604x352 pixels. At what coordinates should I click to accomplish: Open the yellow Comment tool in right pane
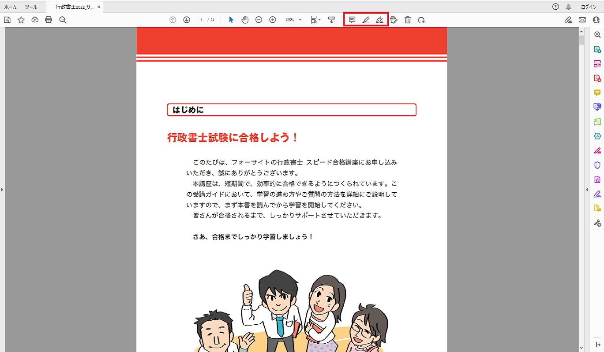pos(597,92)
